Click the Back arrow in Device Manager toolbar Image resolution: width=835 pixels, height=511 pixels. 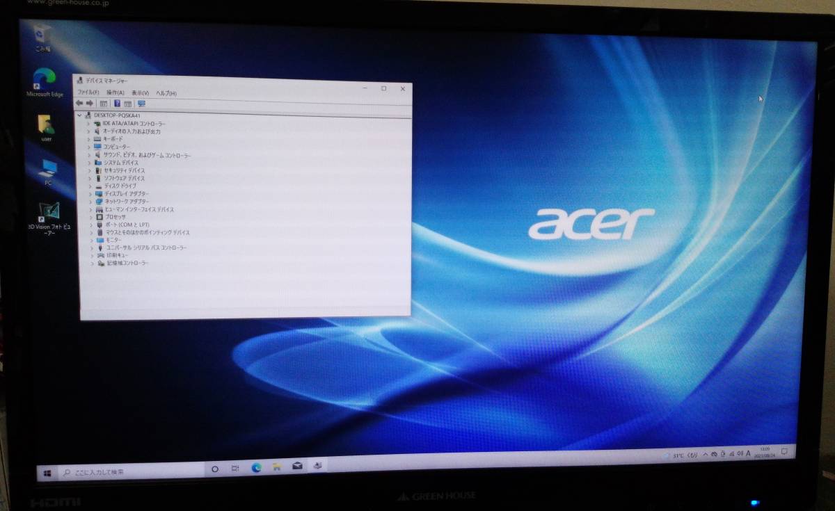click(79, 103)
